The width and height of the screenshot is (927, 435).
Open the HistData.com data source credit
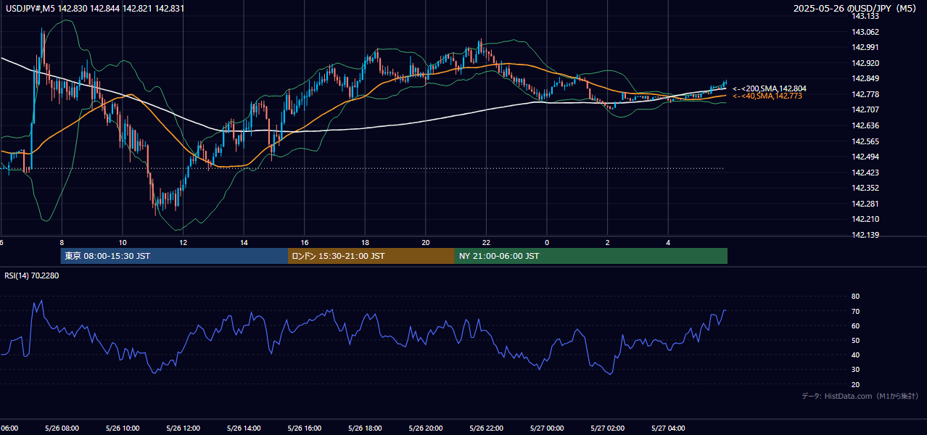860,396
